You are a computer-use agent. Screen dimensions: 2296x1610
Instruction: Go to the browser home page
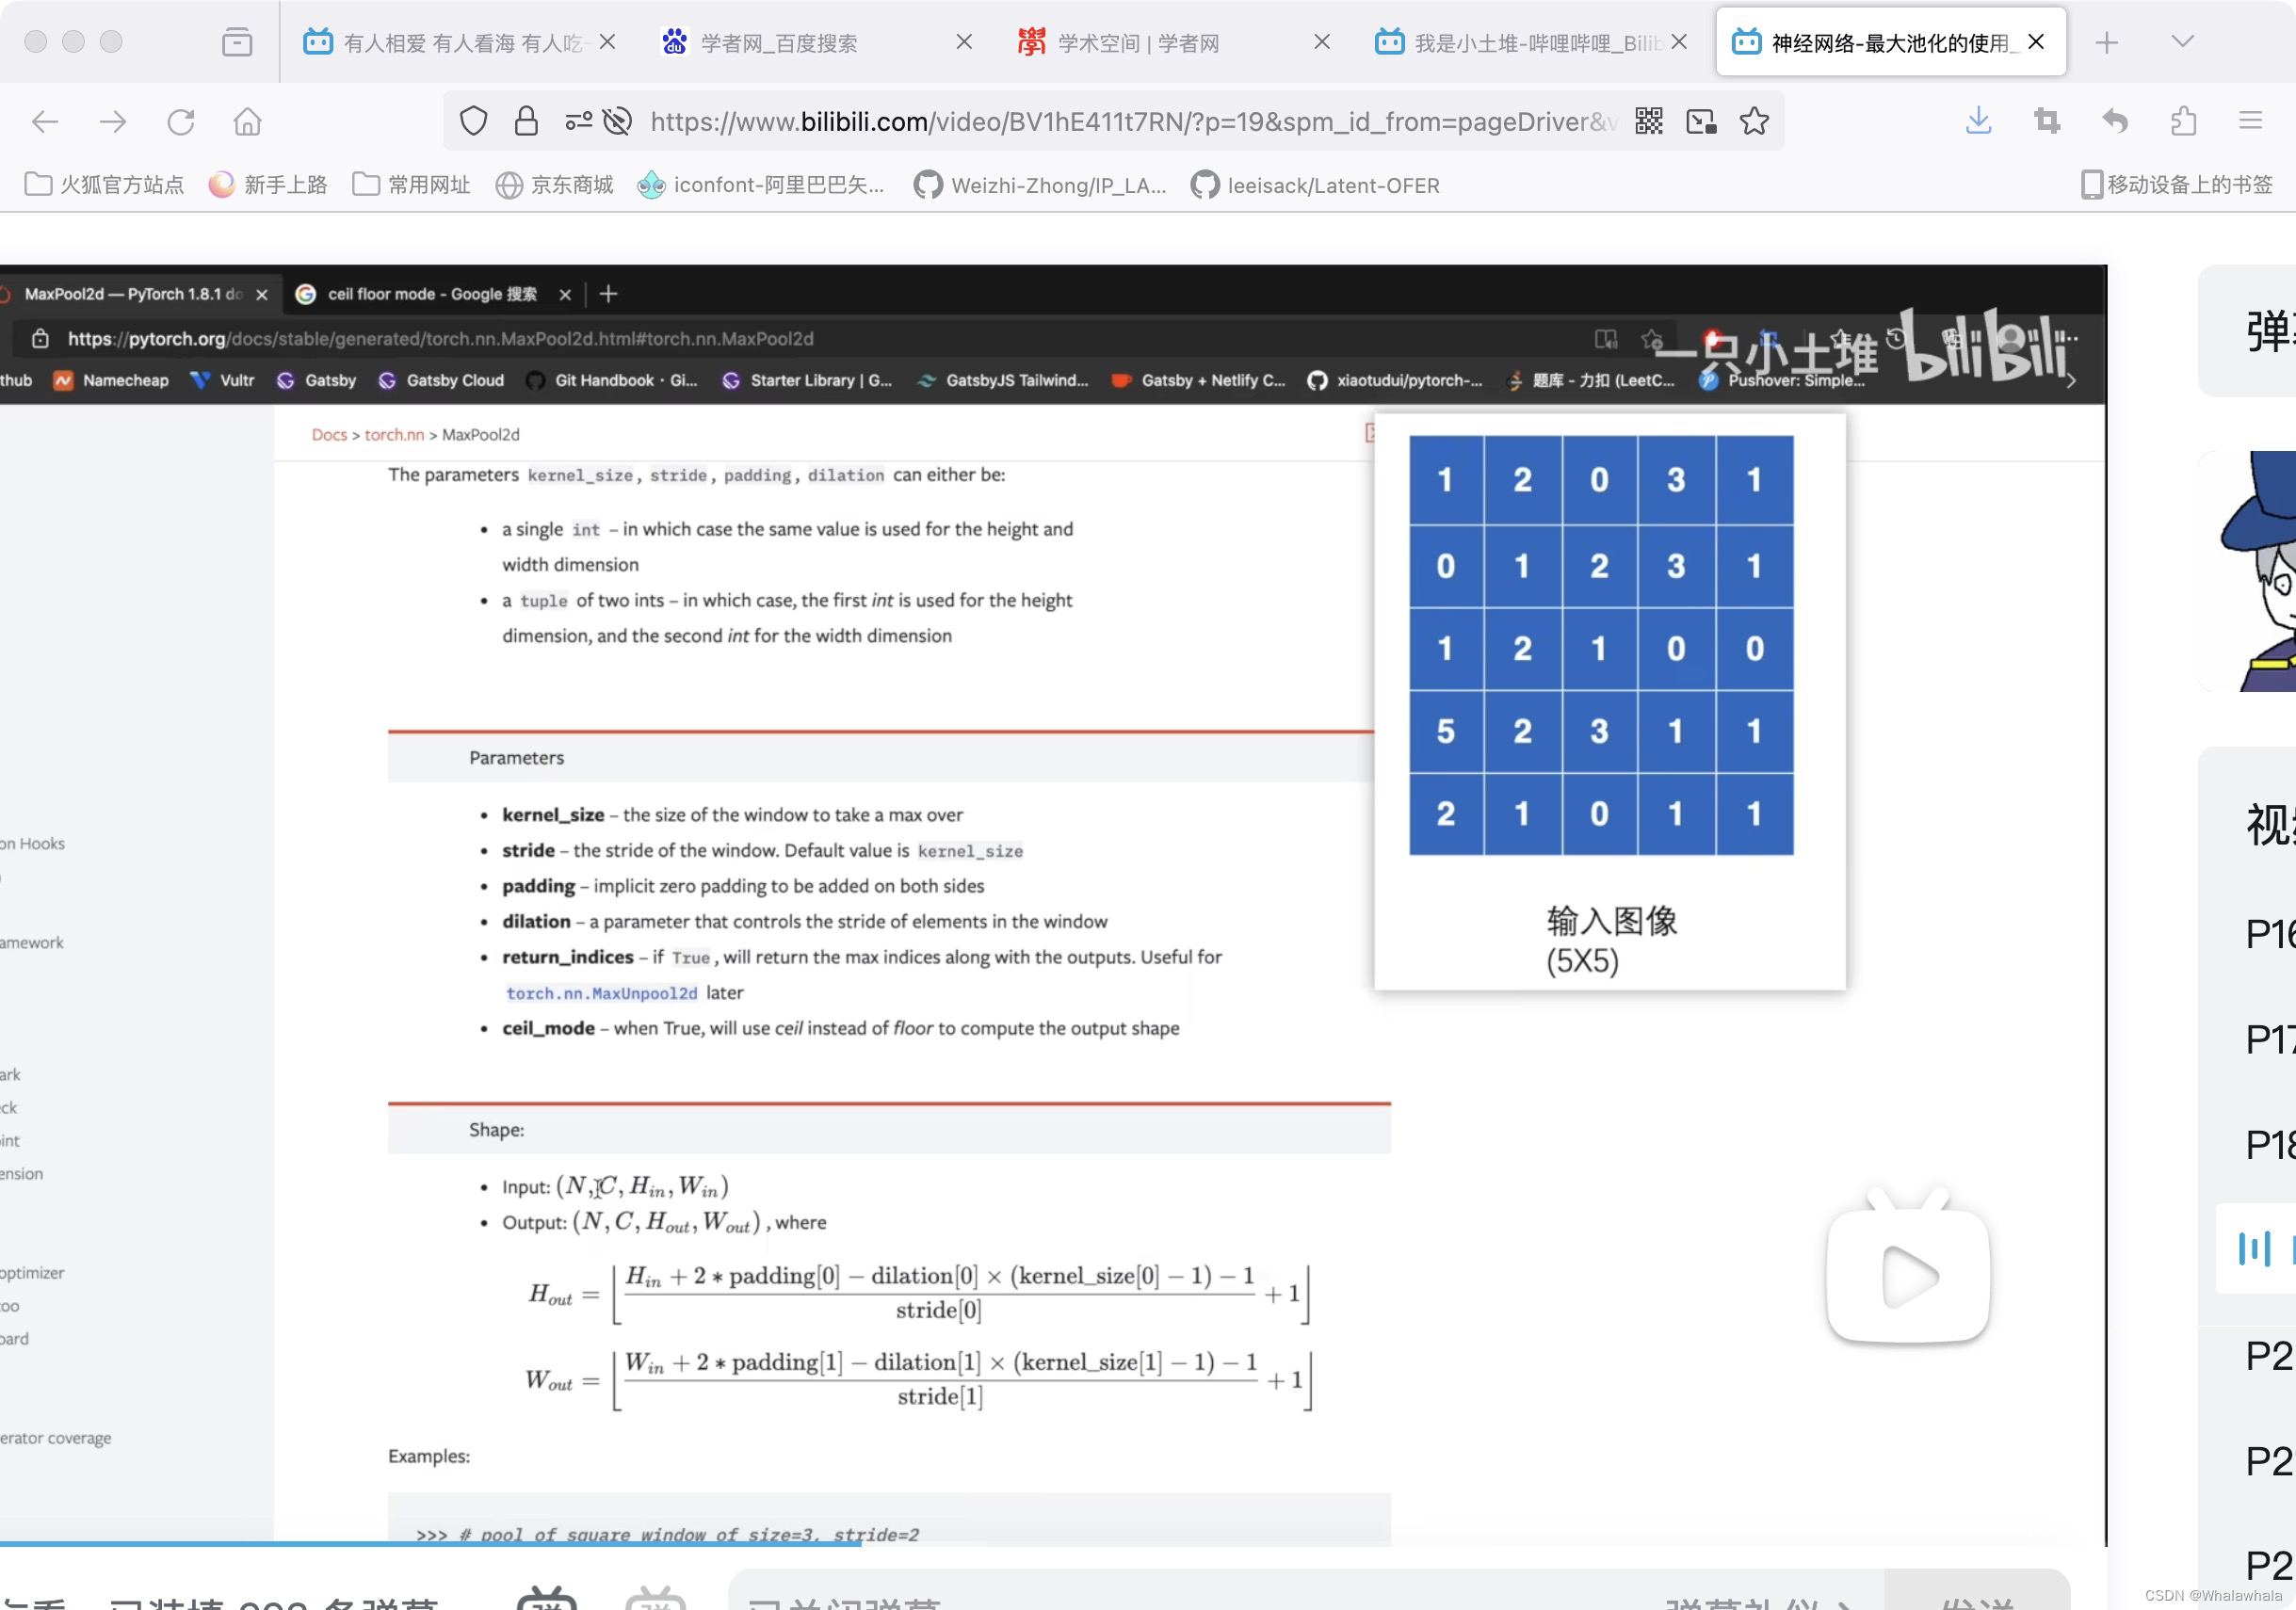point(247,122)
